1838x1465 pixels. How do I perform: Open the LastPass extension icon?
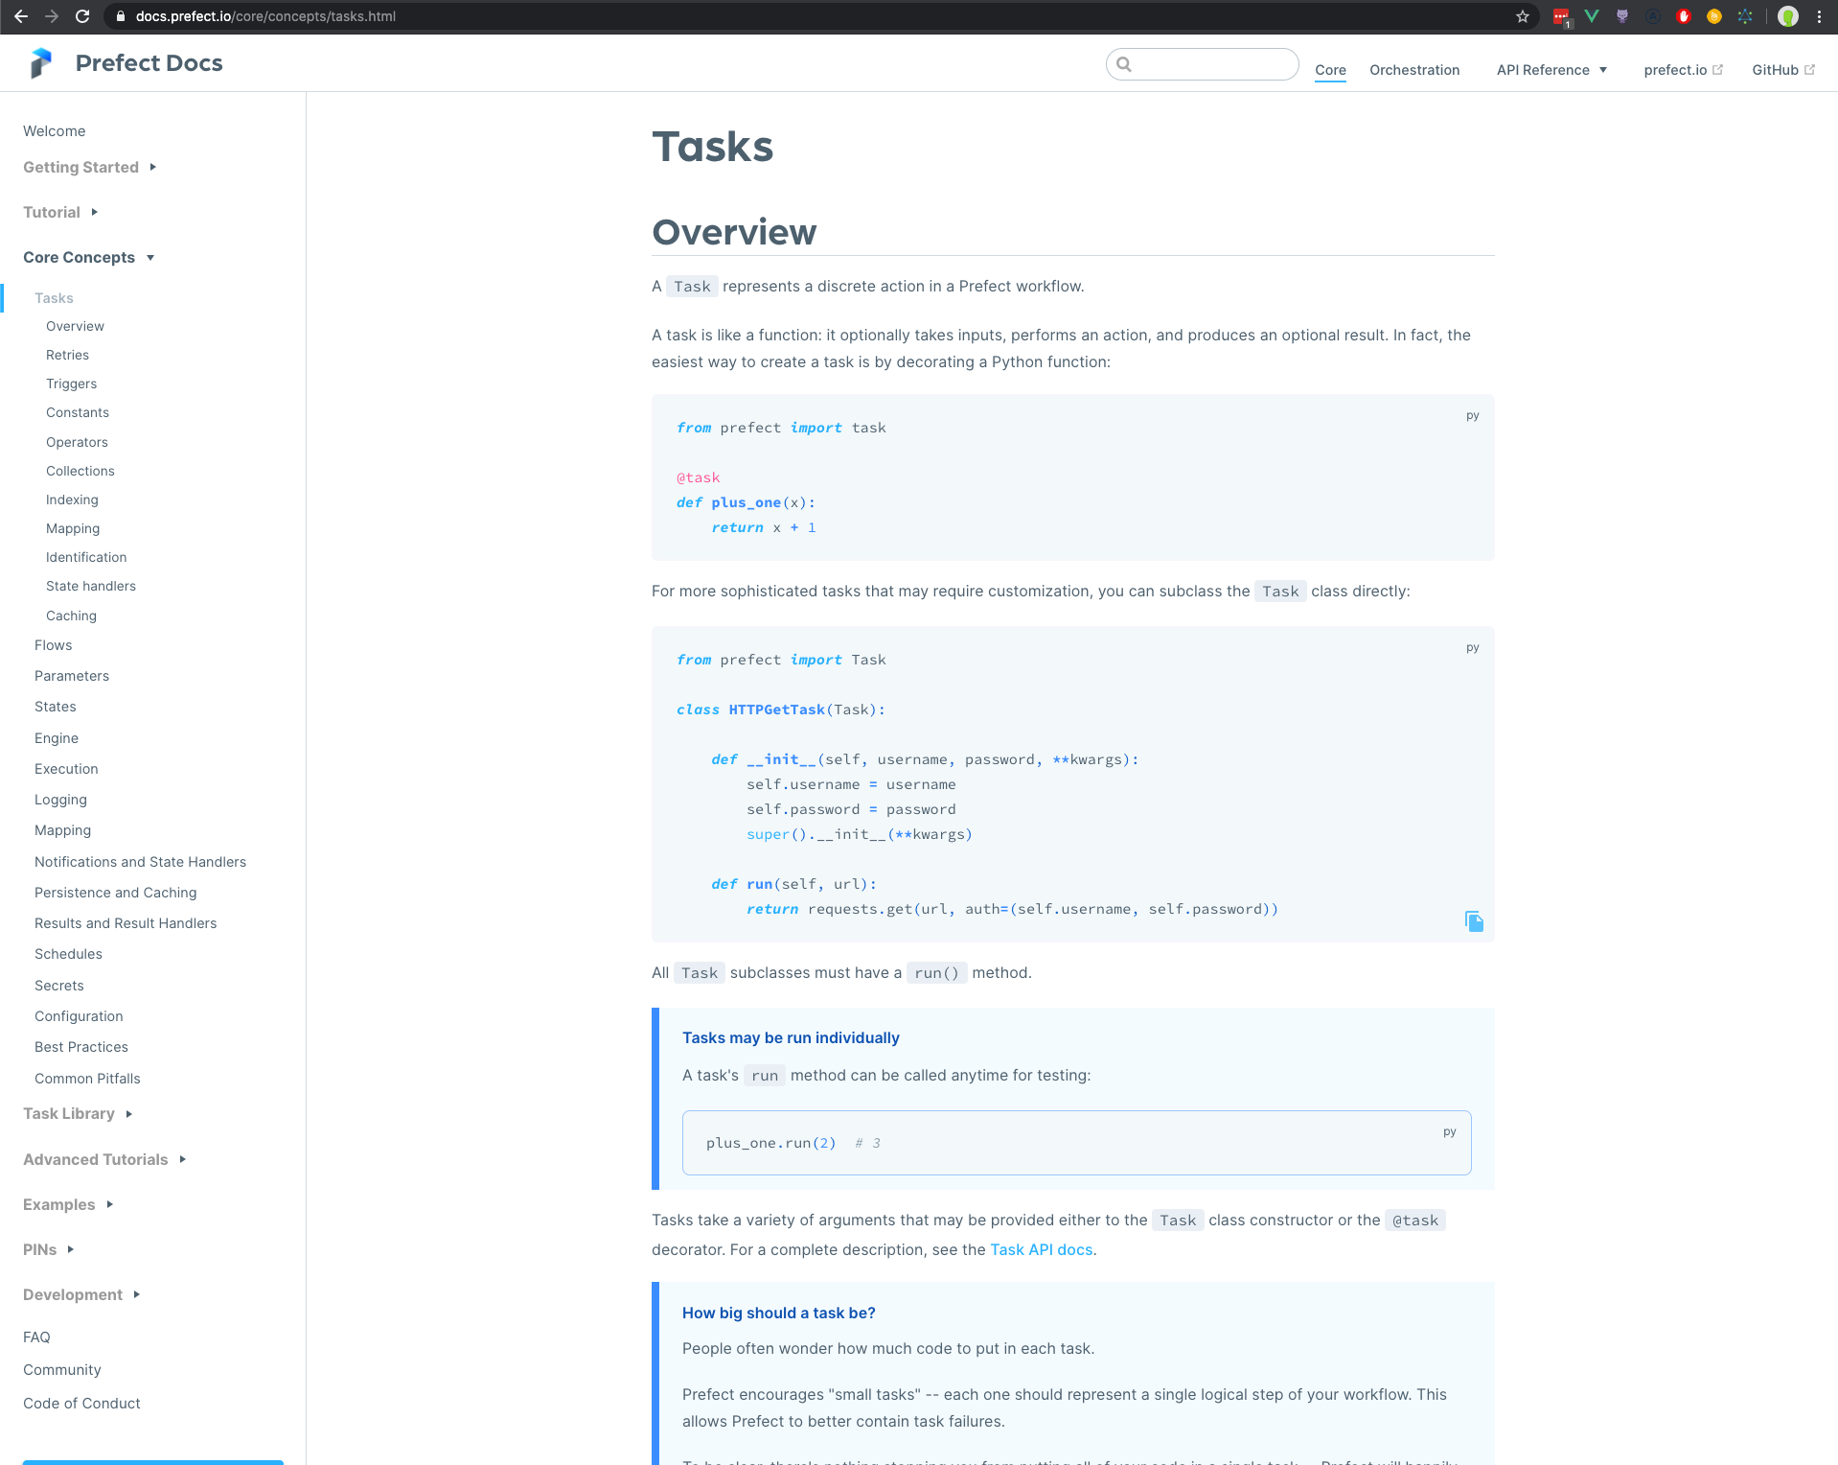(1561, 16)
